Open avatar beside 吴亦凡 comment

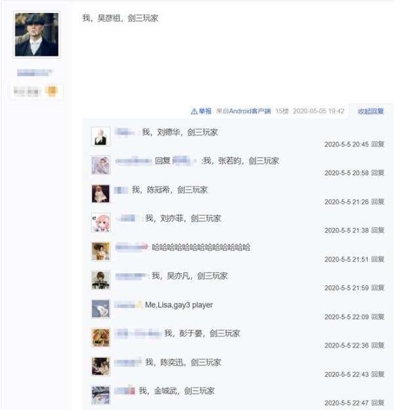100,280
